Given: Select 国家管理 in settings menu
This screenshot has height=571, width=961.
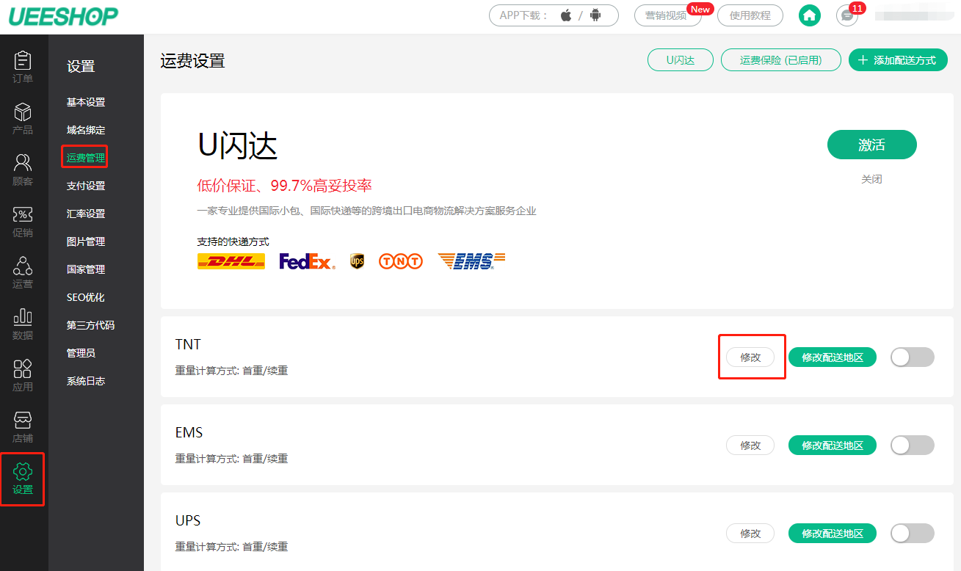Looking at the screenshot, I should point(86,269).
